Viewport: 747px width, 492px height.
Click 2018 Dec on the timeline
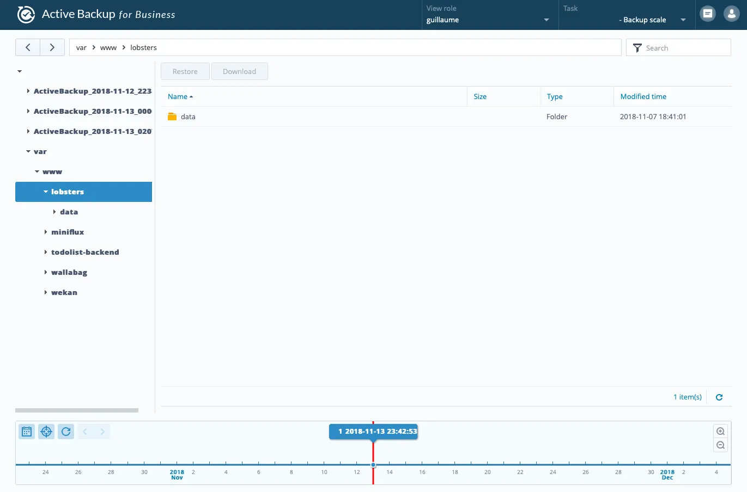667,475
